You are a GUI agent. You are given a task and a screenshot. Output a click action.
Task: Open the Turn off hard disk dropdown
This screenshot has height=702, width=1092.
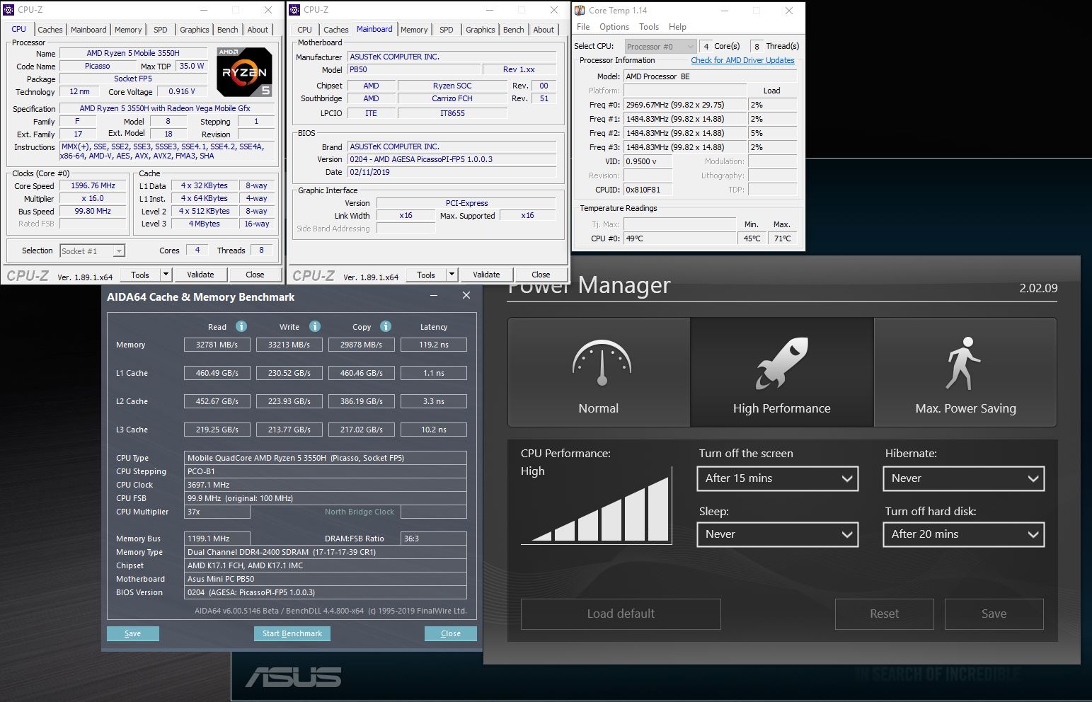(963, 534)
